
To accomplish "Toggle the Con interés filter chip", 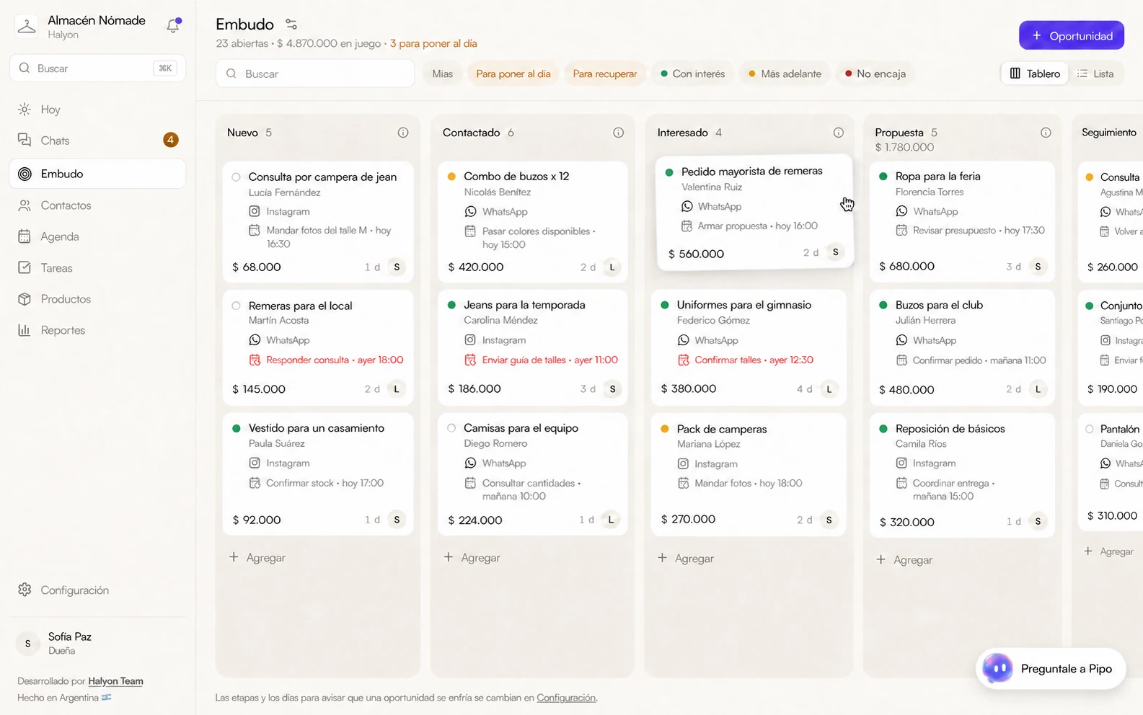I will [x=692, y=74].
